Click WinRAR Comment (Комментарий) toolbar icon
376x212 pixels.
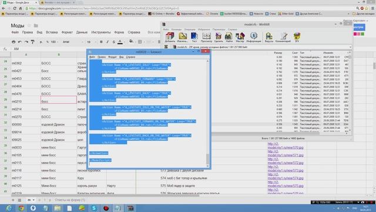[x=283, y=37]
